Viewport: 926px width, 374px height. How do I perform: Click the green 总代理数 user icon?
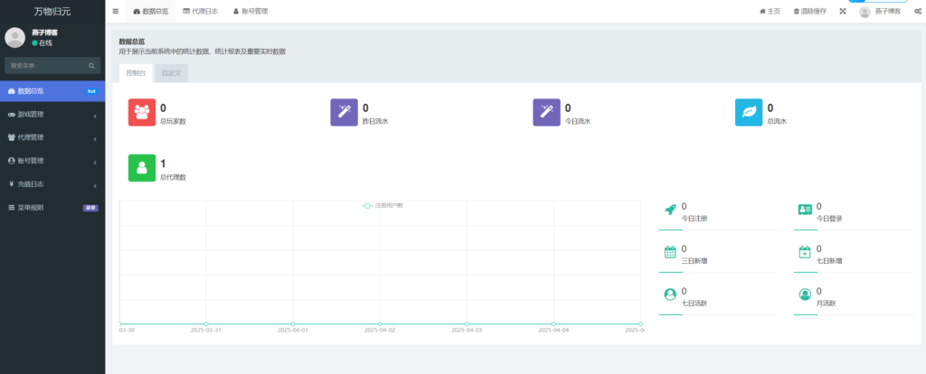(142, 168)
